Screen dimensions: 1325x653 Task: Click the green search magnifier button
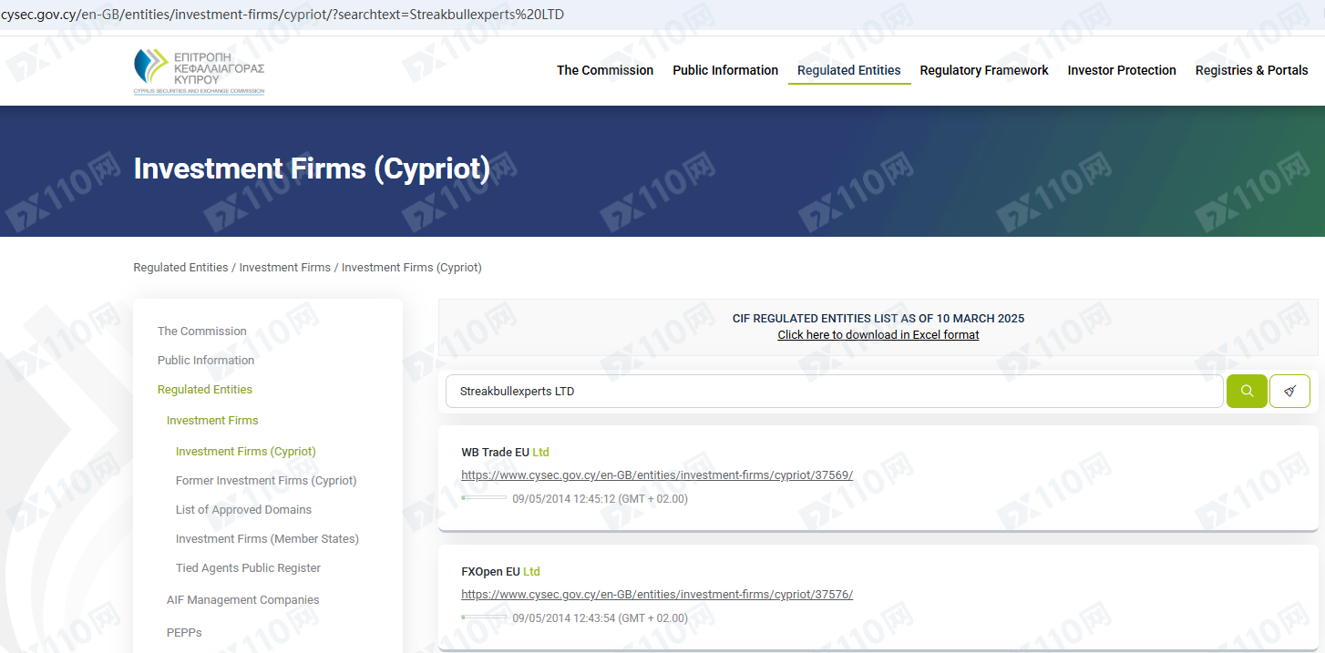pos(1247,391)
